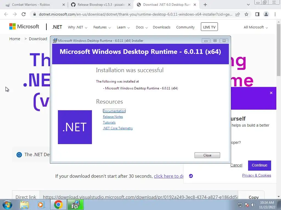Expand the All Microsoft menu

coord(255,27)
